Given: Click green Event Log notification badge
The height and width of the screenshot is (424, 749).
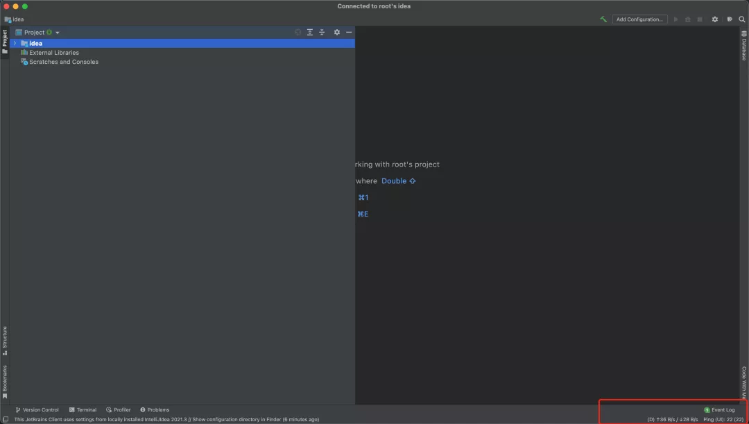Looking at the screenshot, I should 707,410.
